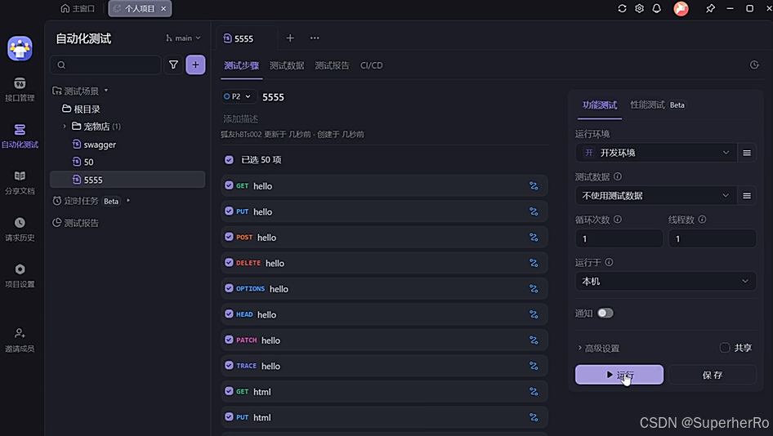The height and width of the screenshot is (436, 773).
Task: Uncheck the PUT hello step checkbox
Action: (x=230, y=211)
